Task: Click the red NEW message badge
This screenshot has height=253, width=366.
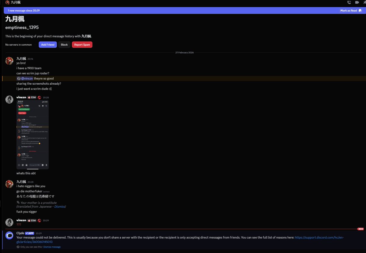Action: coord(361,229)
